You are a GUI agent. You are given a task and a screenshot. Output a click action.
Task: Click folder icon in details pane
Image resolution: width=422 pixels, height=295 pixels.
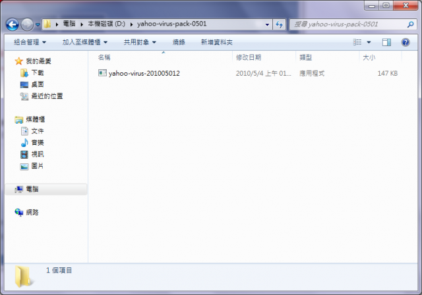pyautogui.click(x=23, y=277)
